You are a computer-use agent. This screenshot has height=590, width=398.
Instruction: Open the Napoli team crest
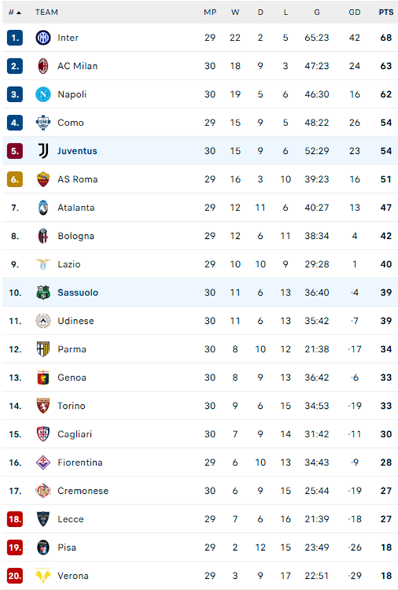point(42,94)
